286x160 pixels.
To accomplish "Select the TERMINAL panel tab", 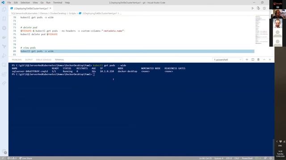I will pos(59,60).
